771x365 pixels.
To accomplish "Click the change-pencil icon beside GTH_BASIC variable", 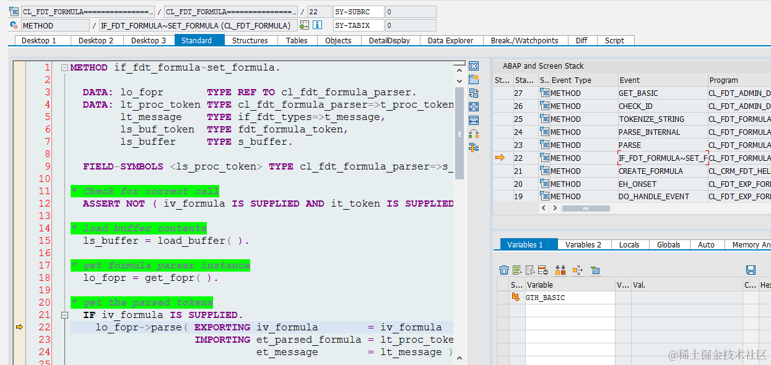I will point(516,298).
